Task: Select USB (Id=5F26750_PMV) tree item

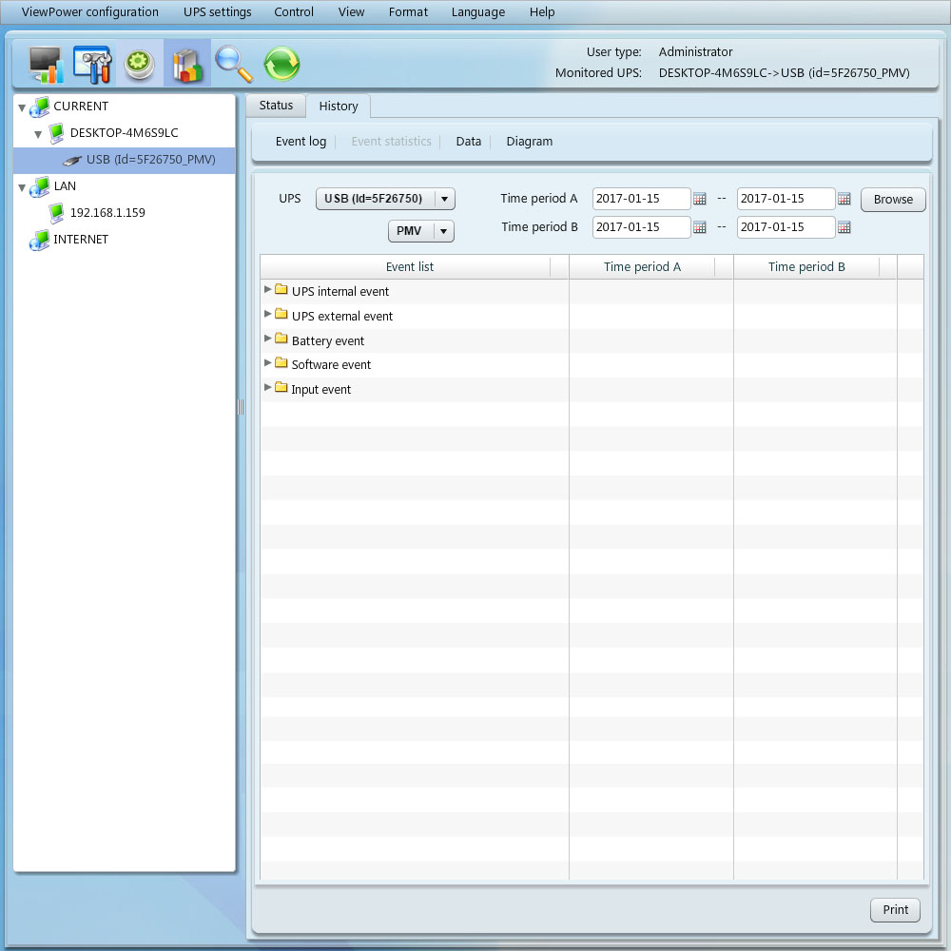Action: pos(124,160)
